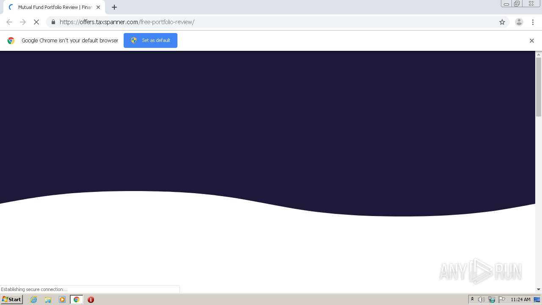The height and width of the screenshot is (305, 542).
Task: Close the Mutual Fund Portfolio Review tab
Action: (98, 7)
